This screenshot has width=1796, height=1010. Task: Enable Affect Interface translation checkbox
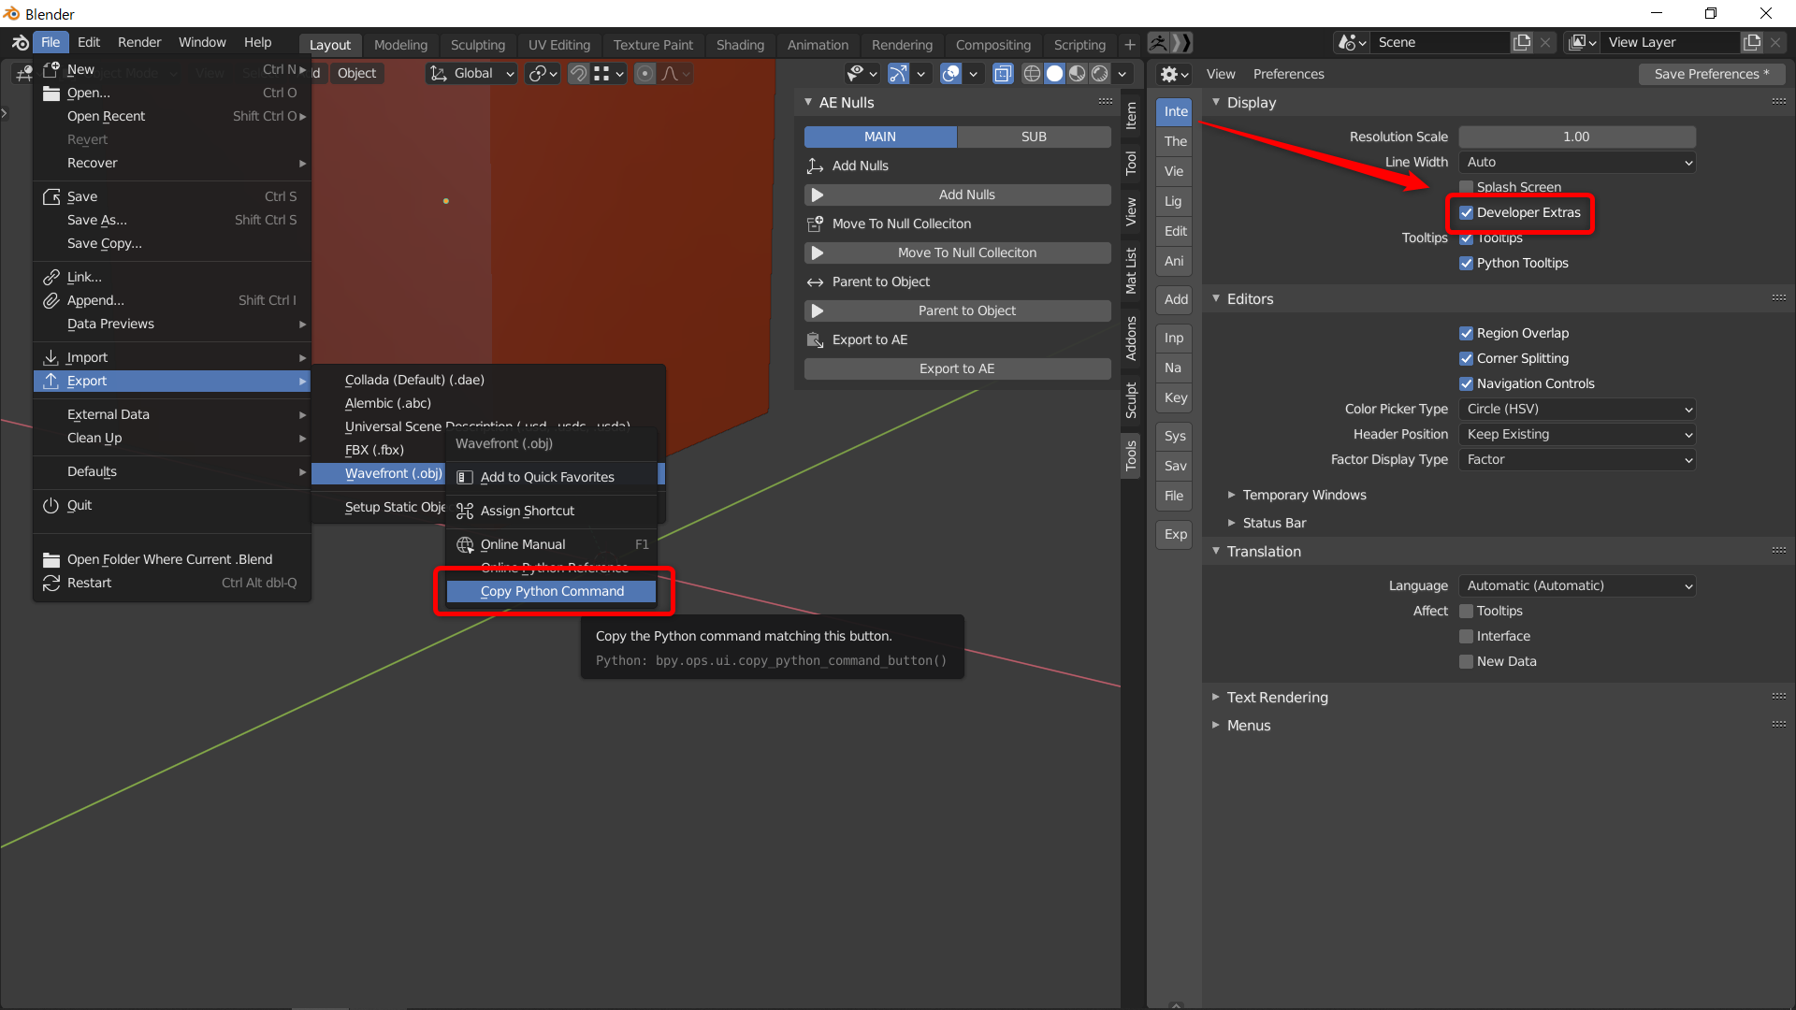(1467, 637)
